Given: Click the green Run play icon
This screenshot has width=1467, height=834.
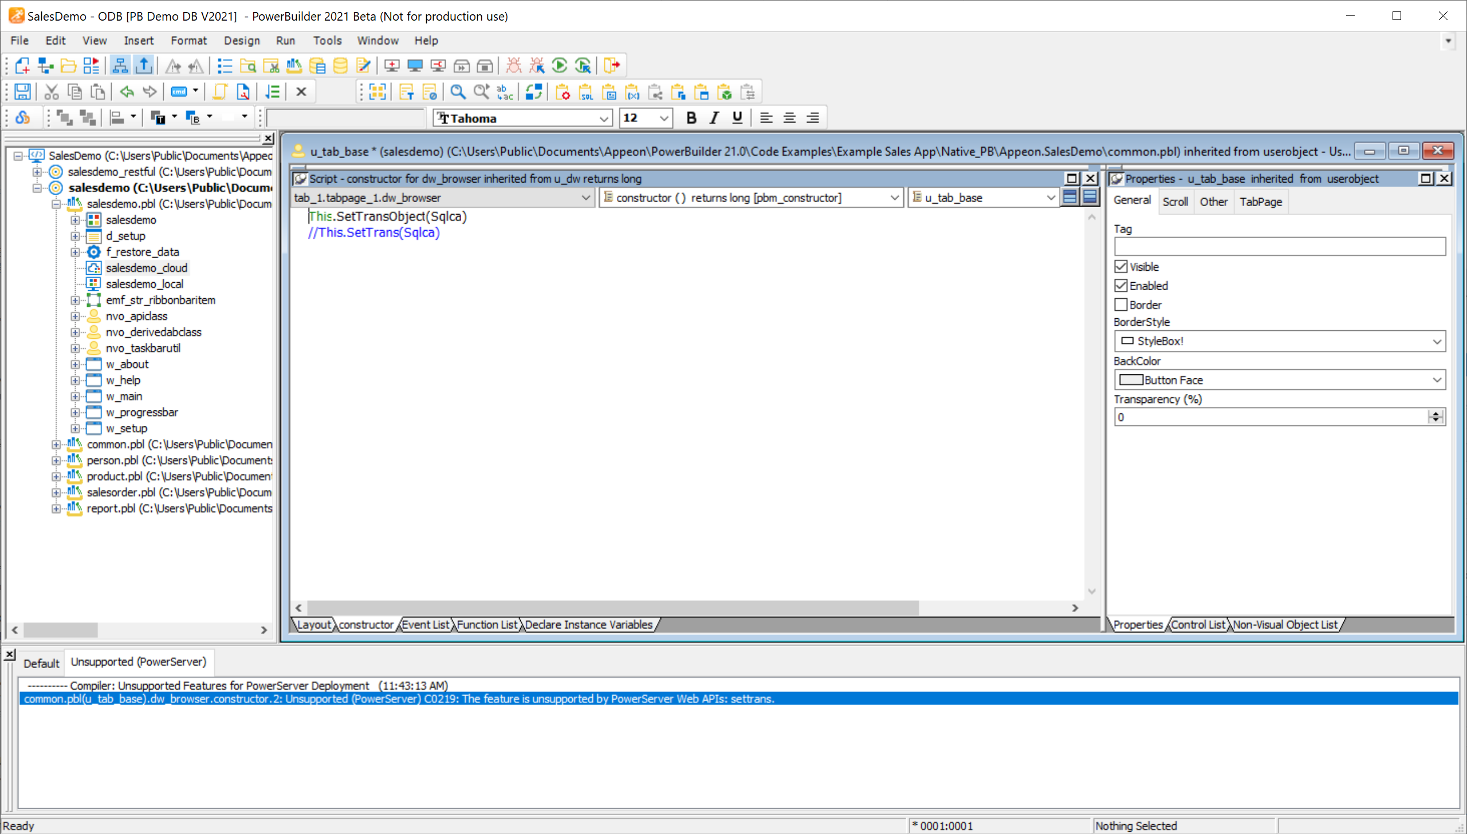Looking at the screenshot, I should click(x=559, y=66).
